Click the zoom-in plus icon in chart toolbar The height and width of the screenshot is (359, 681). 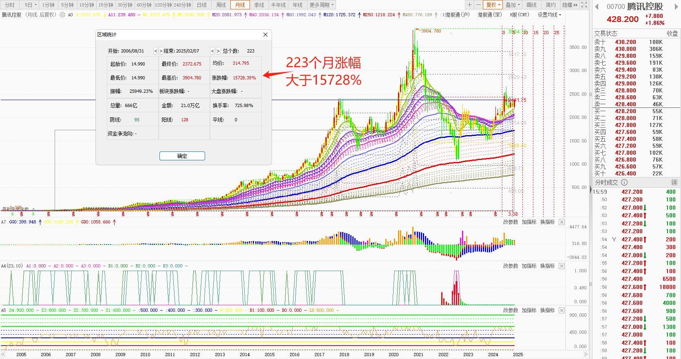point(469,5)
